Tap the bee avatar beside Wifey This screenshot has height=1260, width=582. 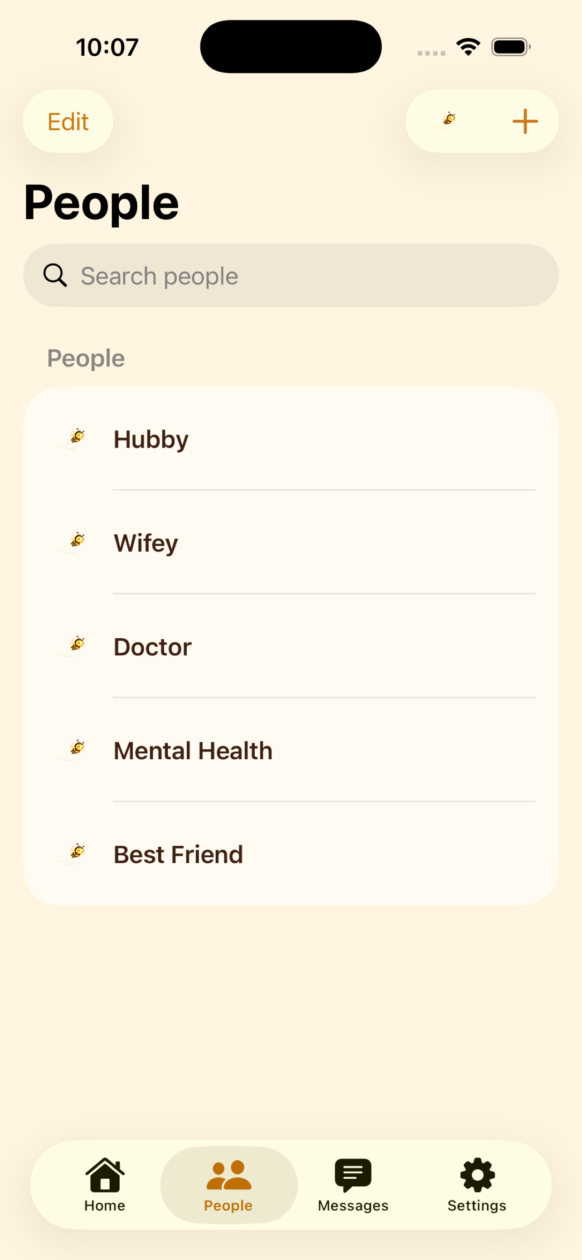tap(73, 542)
